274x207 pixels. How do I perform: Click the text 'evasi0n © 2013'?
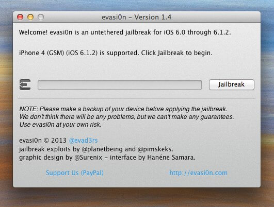43,141
